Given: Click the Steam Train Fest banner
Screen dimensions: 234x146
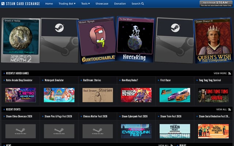Looking at the screenshot, I should (175, 131).
